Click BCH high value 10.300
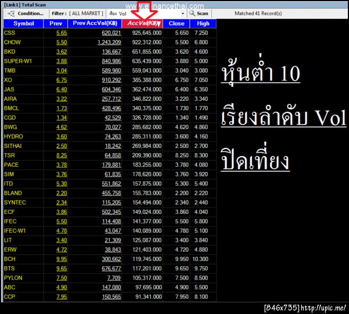Viewport: 349px width, 314px height. coord(200,259)
